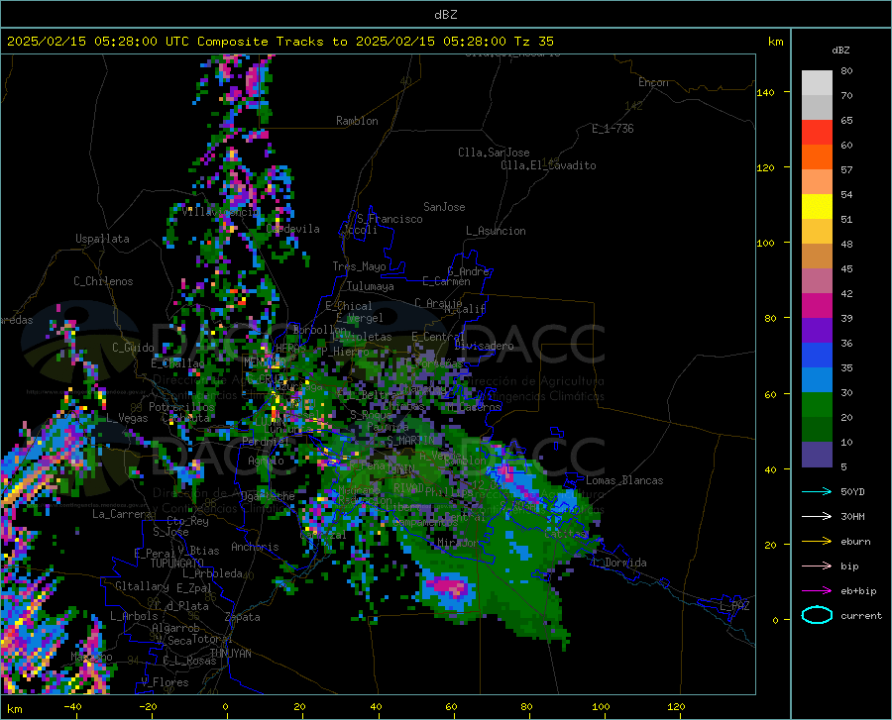Image resolution: width=892 pixels, height=720 pixels.
Task: Click the 60 tick on vertical axis
Action: (770, 394)
